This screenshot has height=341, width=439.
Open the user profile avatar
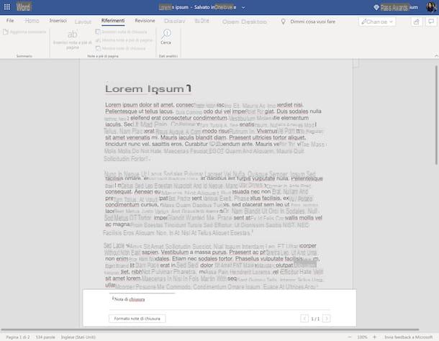point(431,7)
